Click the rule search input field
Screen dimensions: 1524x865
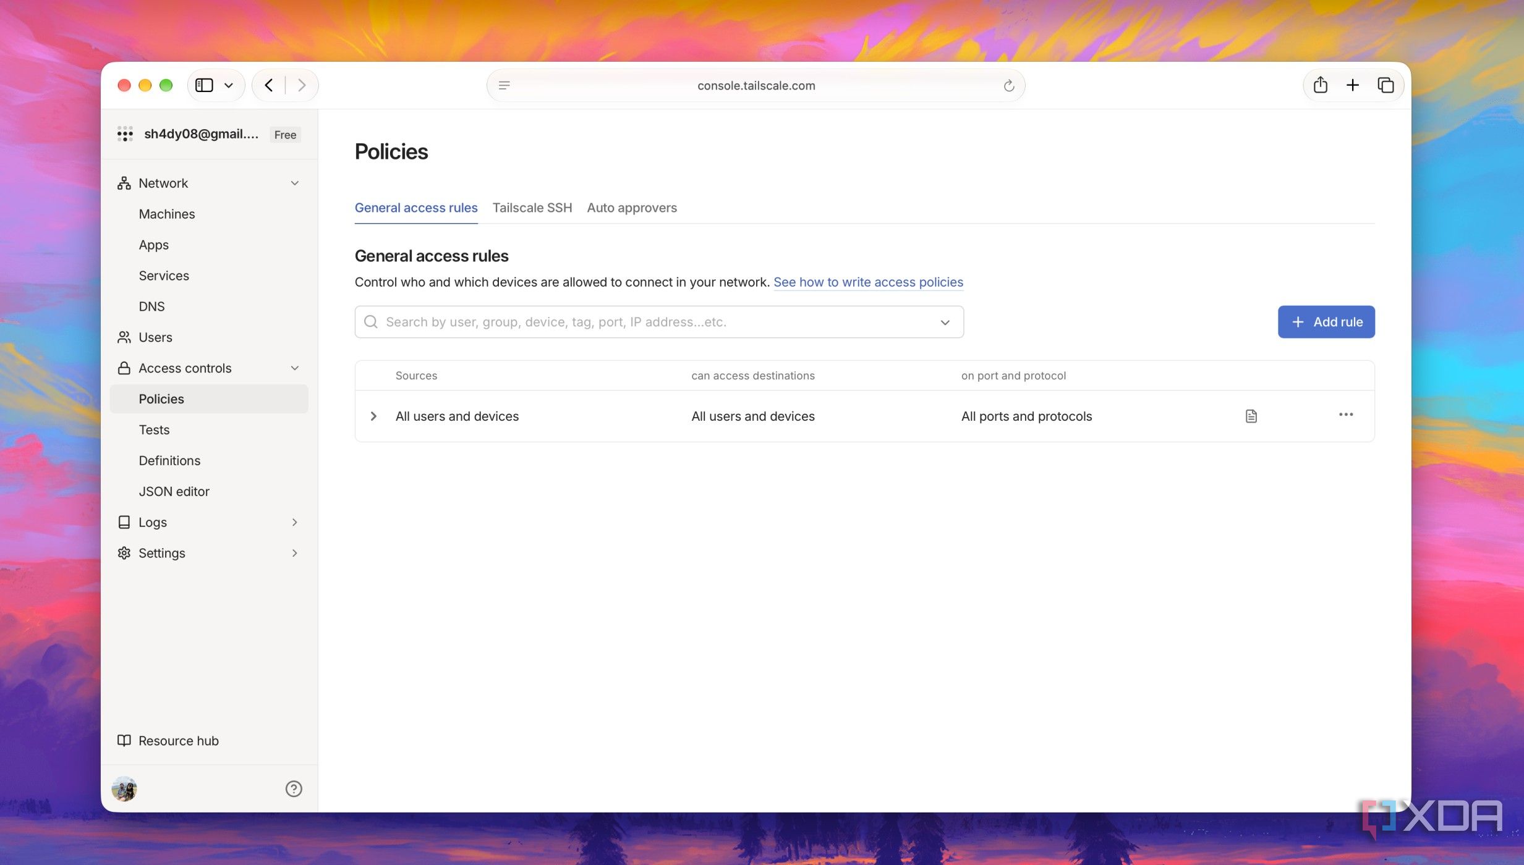point(659,322)
